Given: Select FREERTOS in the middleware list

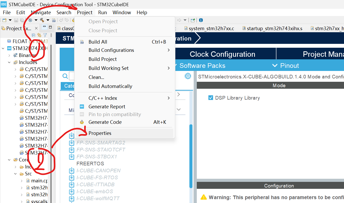Looking at the screenshot, I should pyautogui.click(x=90, y=164).
